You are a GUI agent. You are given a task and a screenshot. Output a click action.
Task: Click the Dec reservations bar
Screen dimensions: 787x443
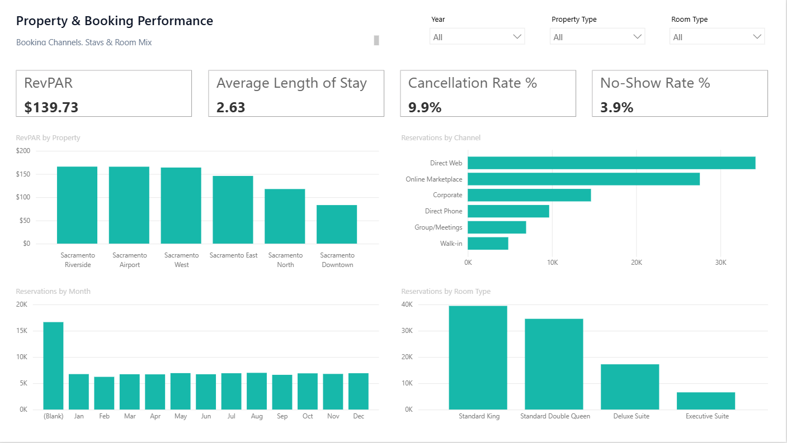pos(359,391)
